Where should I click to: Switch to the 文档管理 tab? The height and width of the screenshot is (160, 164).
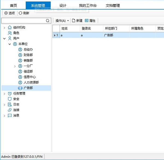click(x=113, y=5)
